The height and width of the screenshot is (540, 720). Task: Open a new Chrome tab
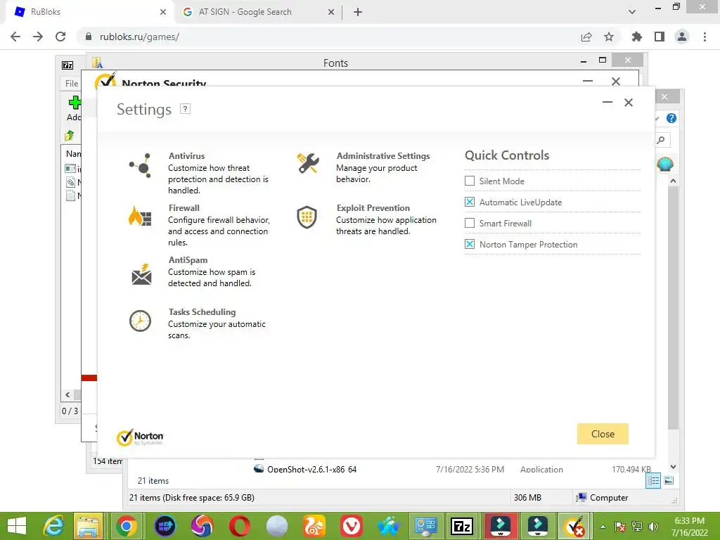point(358,12)
